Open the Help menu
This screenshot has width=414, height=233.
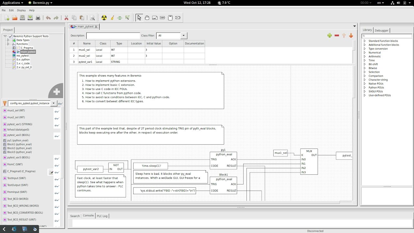[x=32, y=10]
